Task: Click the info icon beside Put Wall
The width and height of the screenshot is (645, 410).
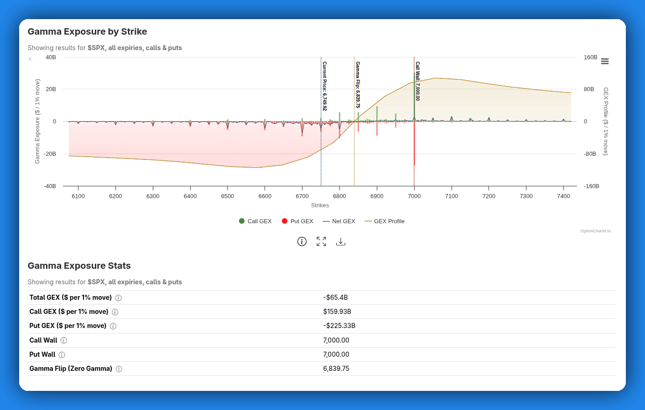Action: [62, 354]
